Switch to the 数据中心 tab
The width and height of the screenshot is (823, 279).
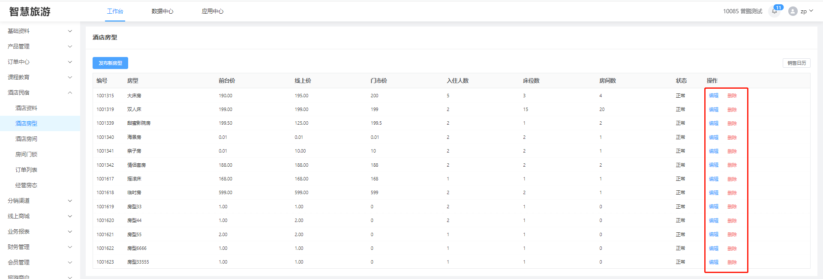coord(162,12)
